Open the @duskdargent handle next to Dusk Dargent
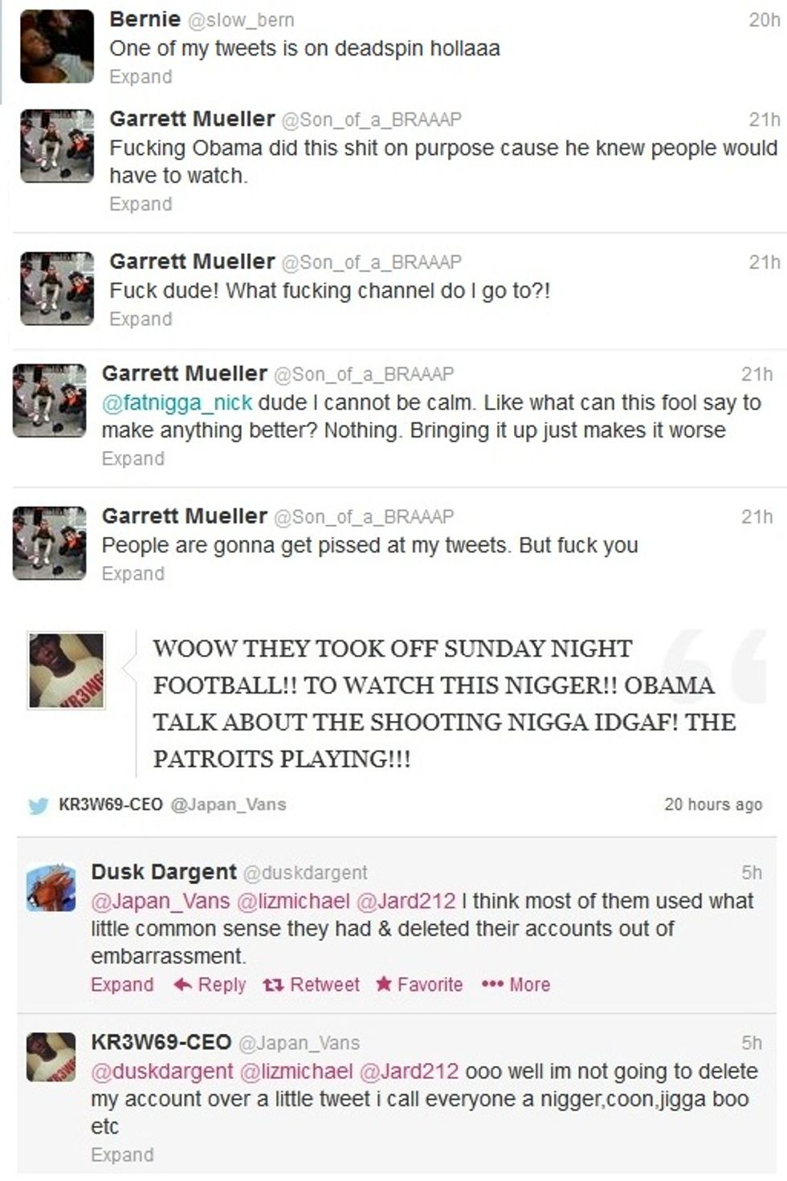 [x=304, y=873]
